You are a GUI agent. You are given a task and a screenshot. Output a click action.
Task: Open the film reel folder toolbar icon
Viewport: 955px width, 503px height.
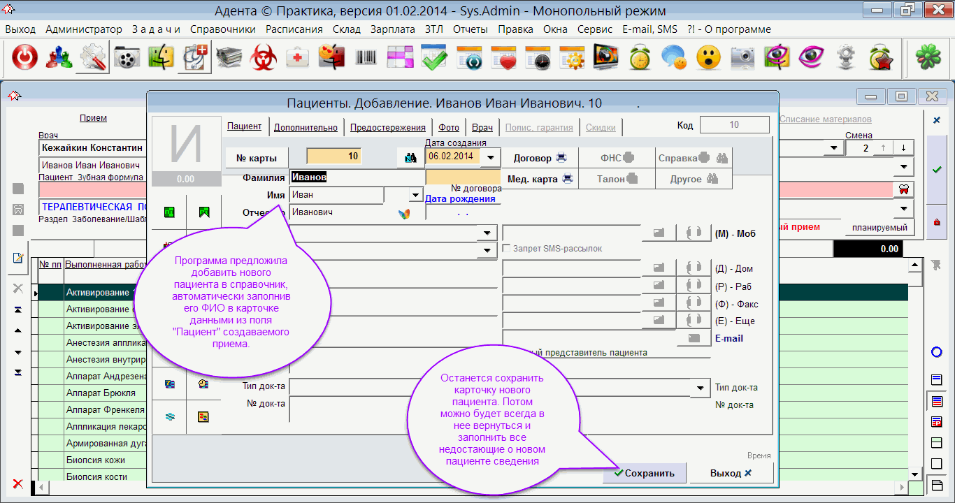click(x=127, y=58)
